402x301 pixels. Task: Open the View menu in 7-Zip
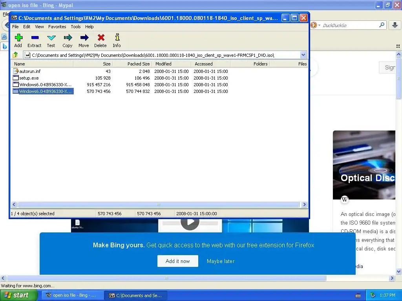click(x=39, y=27)
